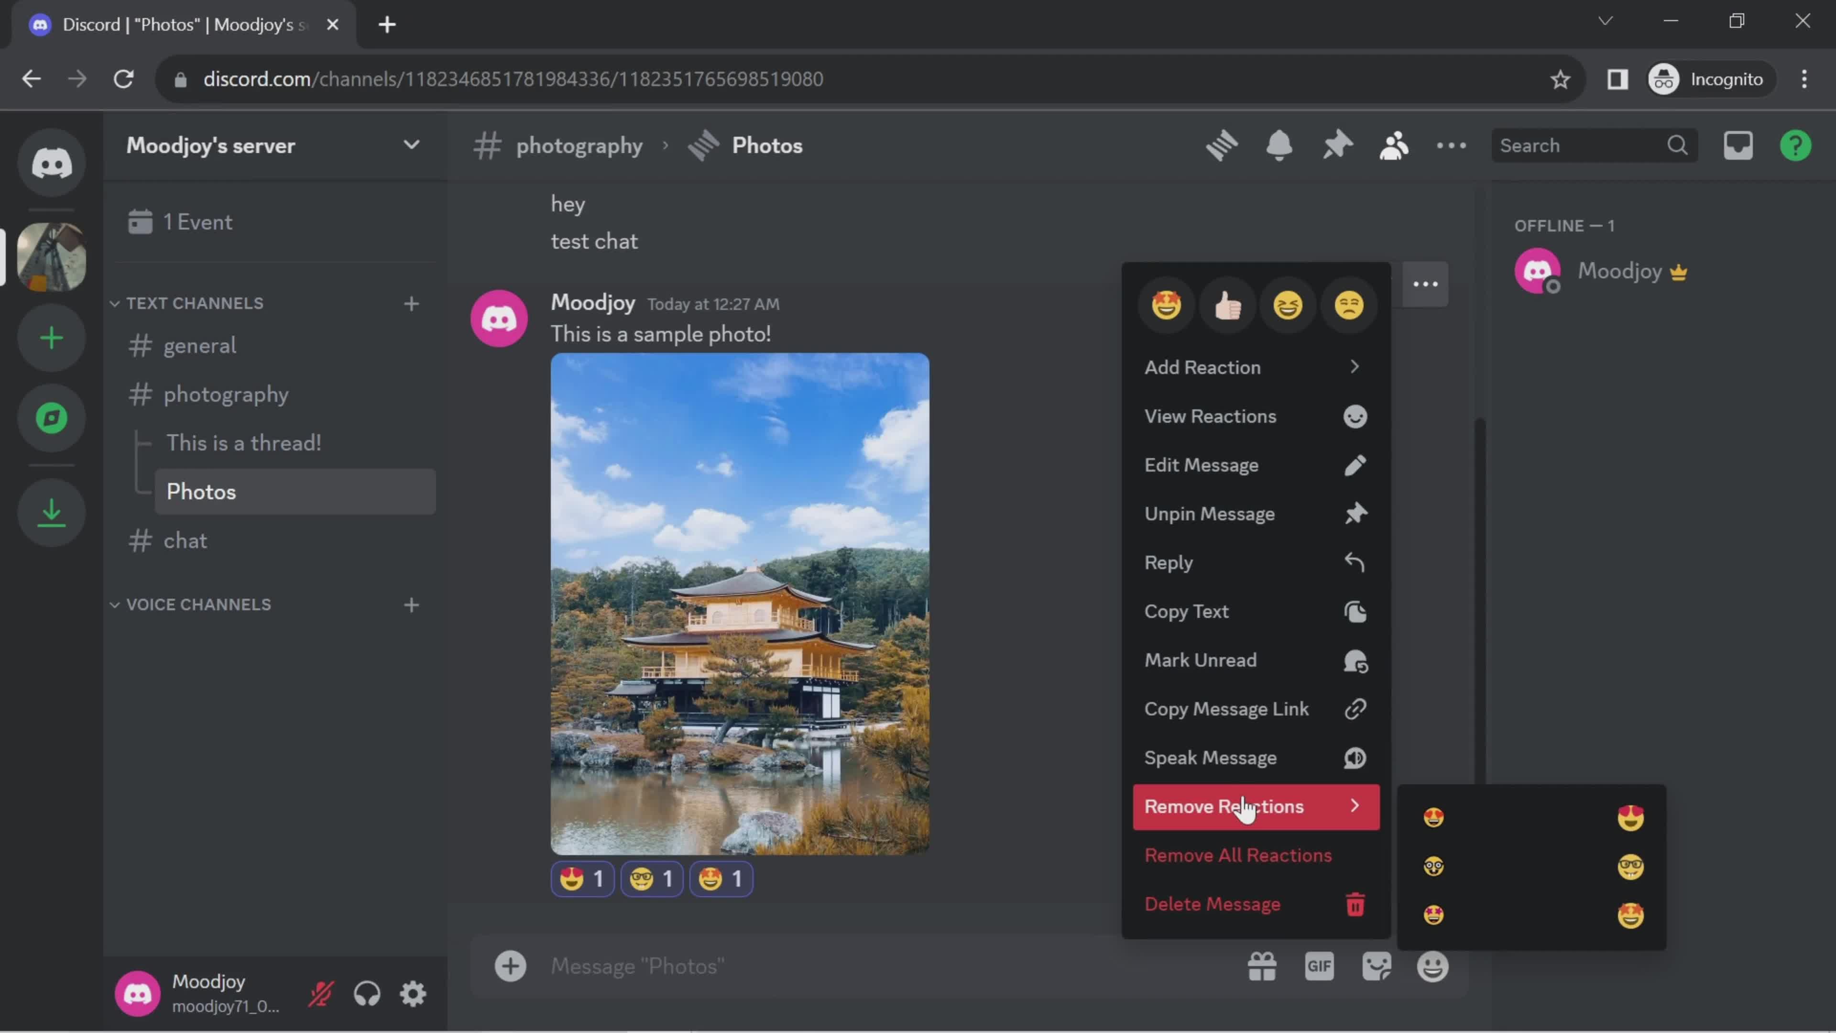1836x1033 pixels.
Task: Click the Edit Message pencil icon
Action: click(x=1355, y=465)
